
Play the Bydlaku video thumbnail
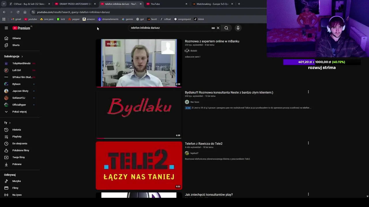(x=139, y=114)
